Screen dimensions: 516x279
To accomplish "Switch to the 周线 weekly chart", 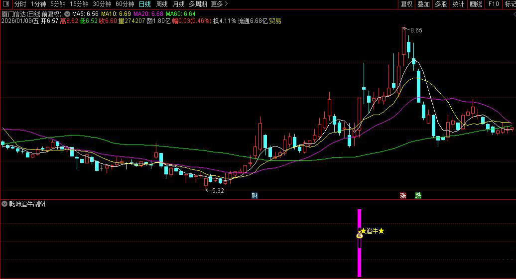I will click(x=161, y=4).
